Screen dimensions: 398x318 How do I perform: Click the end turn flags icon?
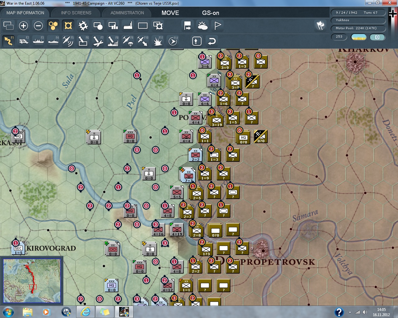320,25
